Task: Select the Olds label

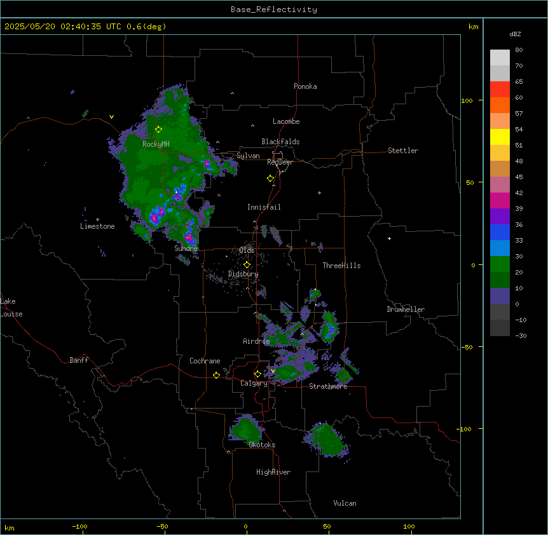Action: coord(247,250)
